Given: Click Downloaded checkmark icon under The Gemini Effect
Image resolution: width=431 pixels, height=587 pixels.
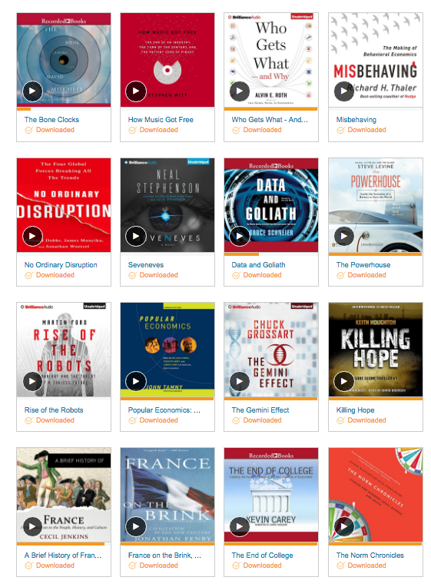Looking at the screenshot, I should coord(236,421).
